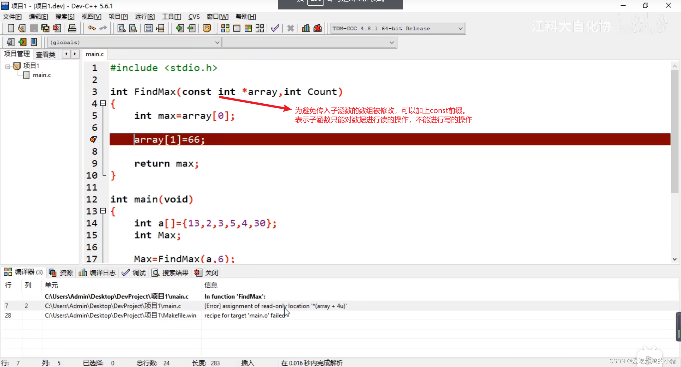Open the TDM-GCC compiler set dropdown
The image size is (681, 367).
(460, 28)
